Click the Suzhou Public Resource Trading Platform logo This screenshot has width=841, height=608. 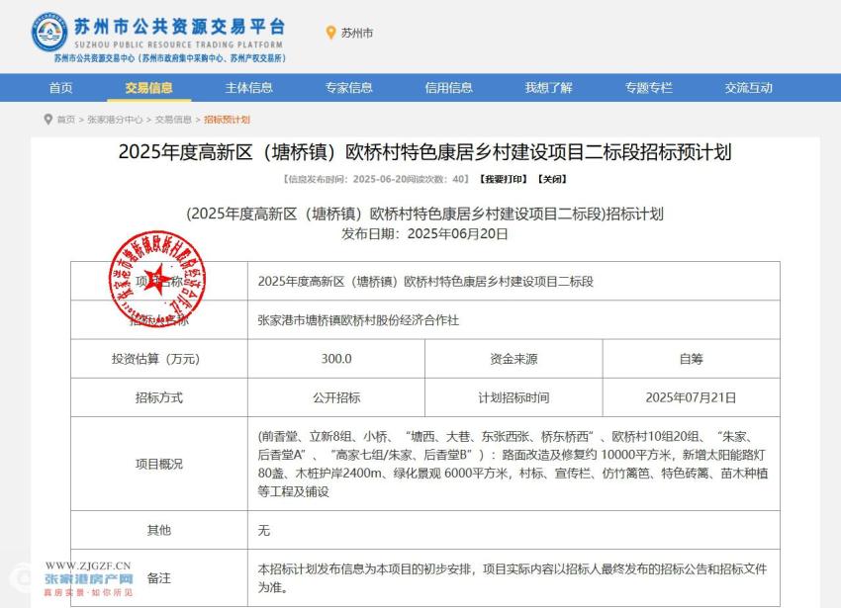158,37
